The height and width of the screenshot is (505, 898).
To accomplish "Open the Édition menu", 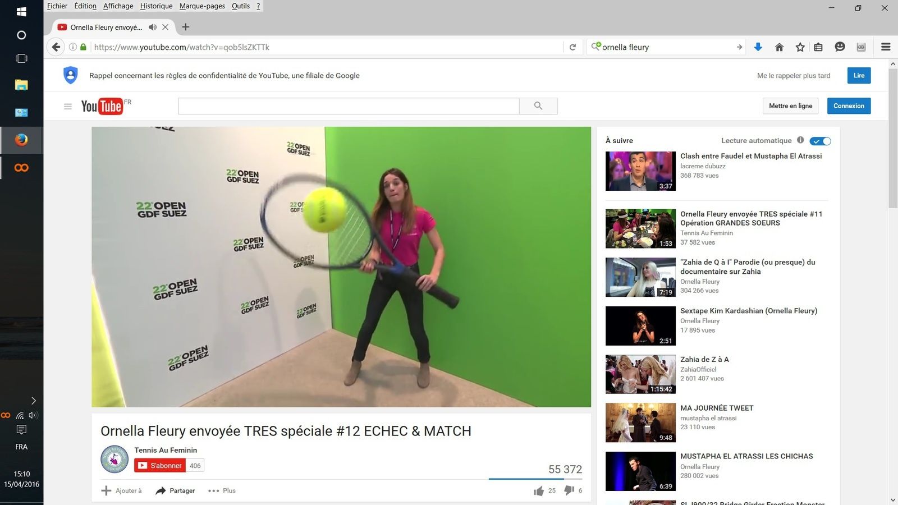I will (x=85, y=6).
